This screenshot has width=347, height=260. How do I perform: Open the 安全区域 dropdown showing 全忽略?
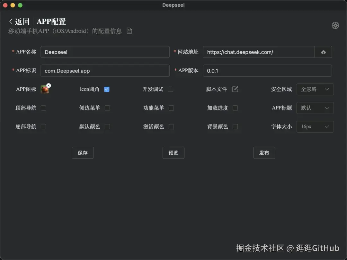coord(315,89)
